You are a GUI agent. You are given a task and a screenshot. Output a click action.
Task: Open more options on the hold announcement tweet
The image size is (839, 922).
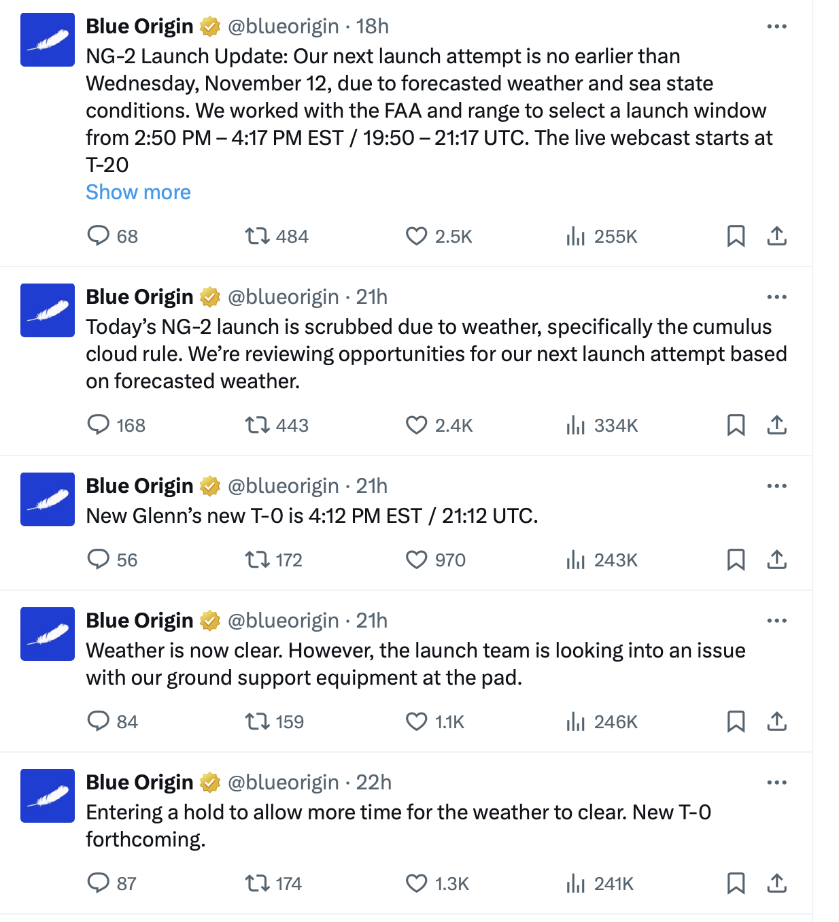pyautogui.click(x=776, y=781)
